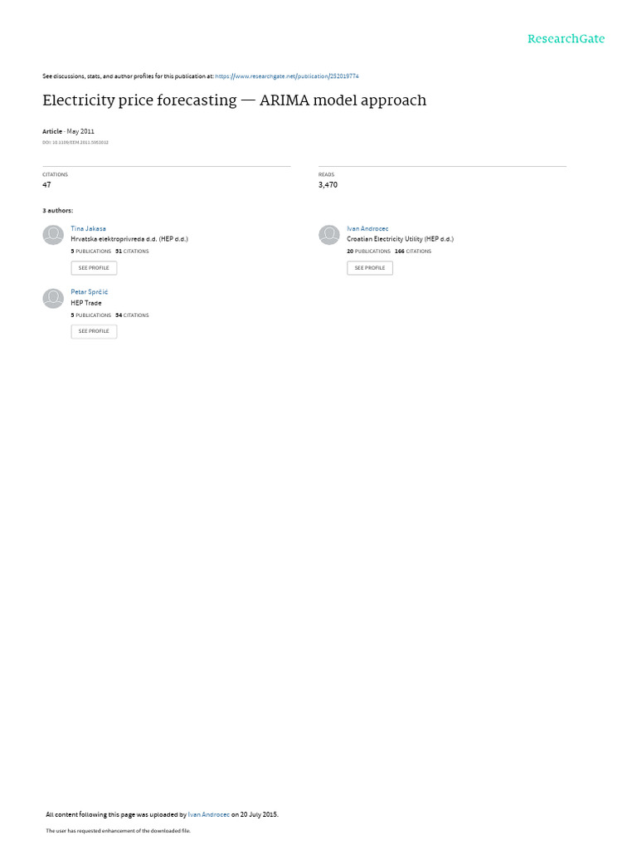The width and height of the screenshot is (637, 850).
Task: Click See Profile under Petar Sprčić
Action: [94, 331]
